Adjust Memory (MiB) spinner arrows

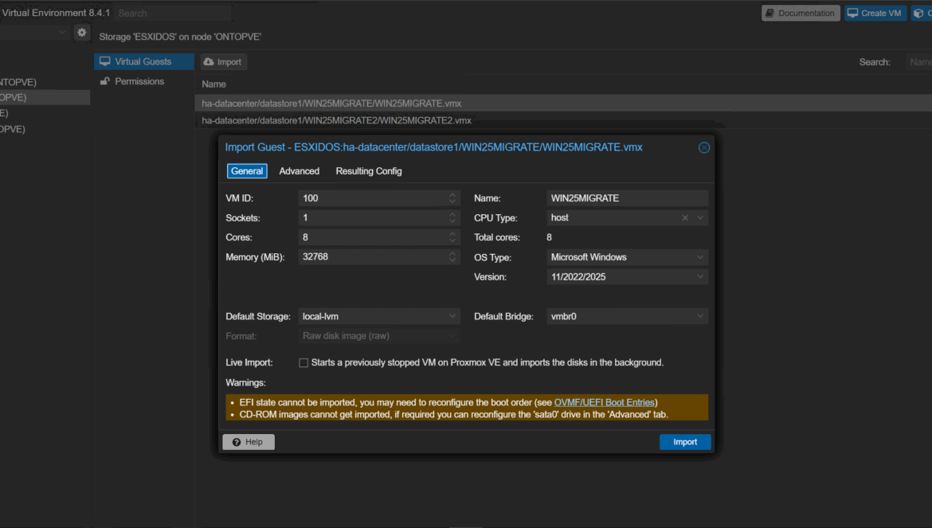[x=452, y=257]
